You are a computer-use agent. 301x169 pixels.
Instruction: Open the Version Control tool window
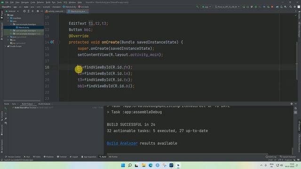pos(13,157)
